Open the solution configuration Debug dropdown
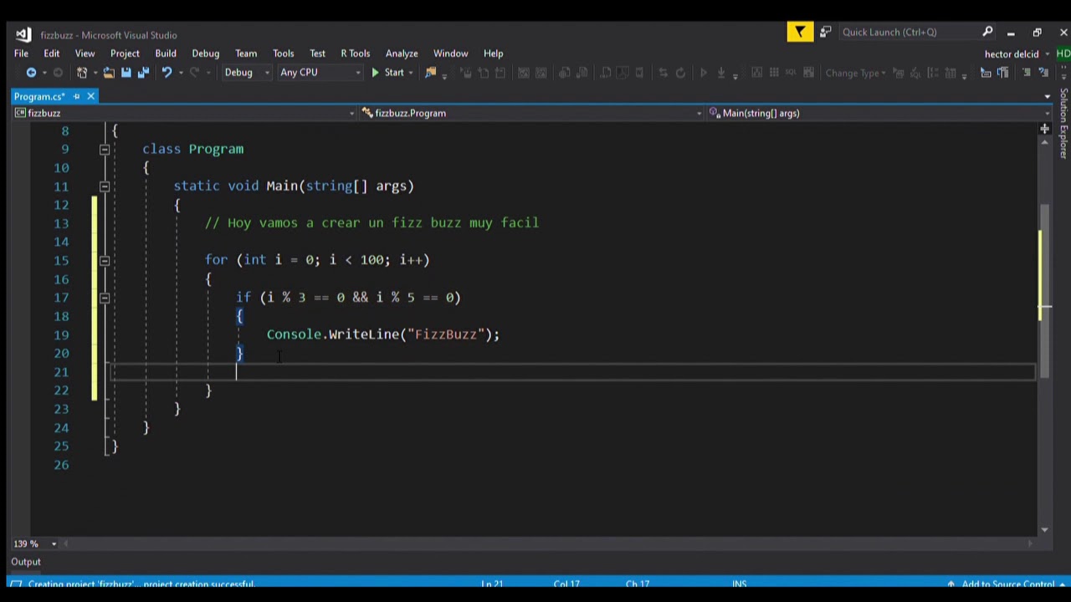1071x602 pixels. 247,73
